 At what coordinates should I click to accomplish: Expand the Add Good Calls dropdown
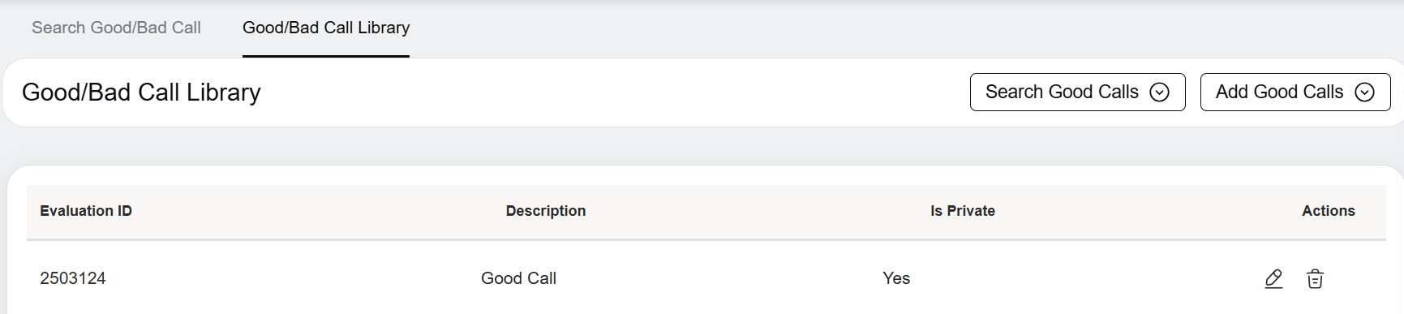(x=1295, y=92)
